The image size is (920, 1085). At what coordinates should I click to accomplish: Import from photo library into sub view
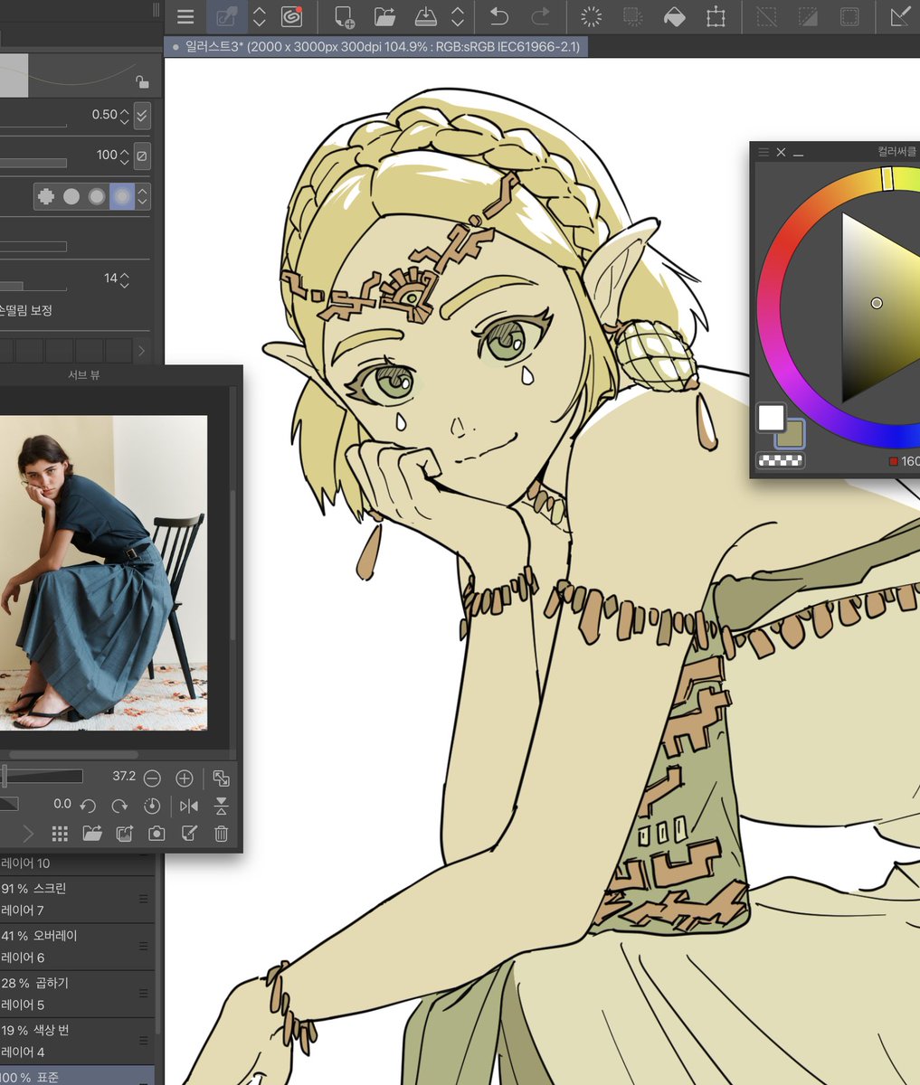(x=125, y=834)
